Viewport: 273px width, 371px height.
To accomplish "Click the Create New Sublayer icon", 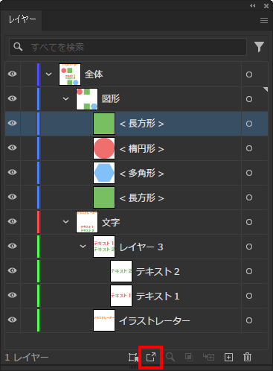I will pos(208,357).
